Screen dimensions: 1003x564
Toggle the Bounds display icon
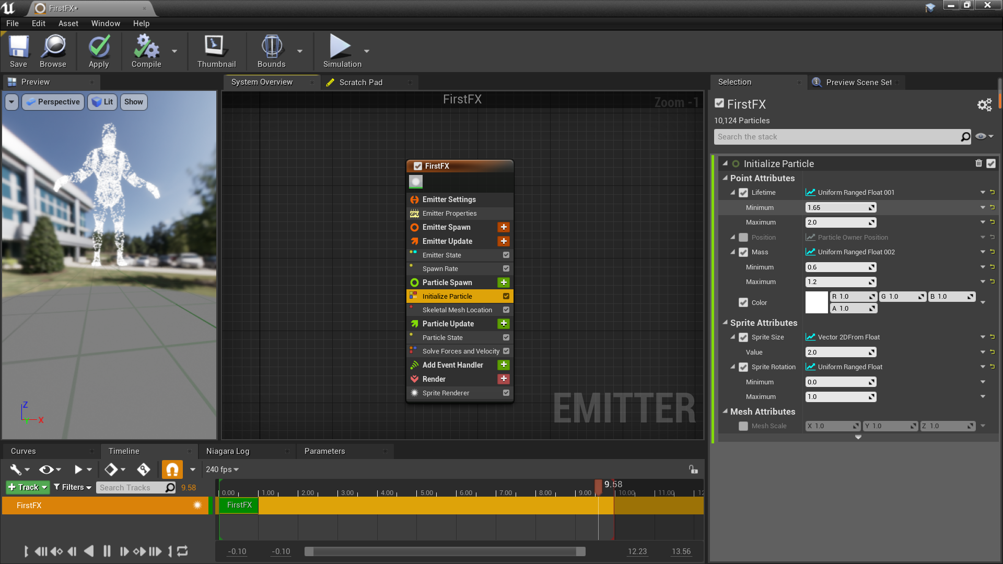(271, 47)
